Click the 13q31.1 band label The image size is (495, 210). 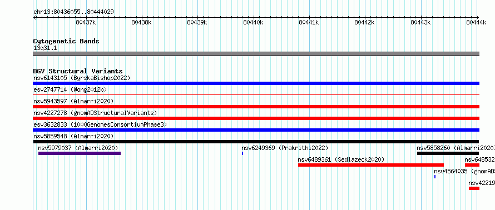(x=45, y=48)
